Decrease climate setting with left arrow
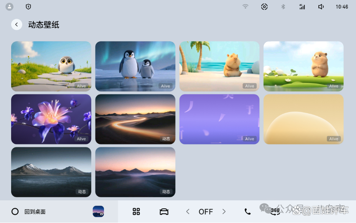This screenshot has width=356, height=223. click(x=188, y=211)
